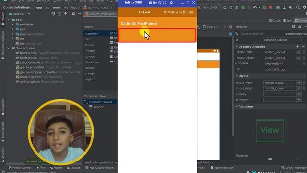Enter fullscreen in the Infinix X692 mirror window

[165, 3]
